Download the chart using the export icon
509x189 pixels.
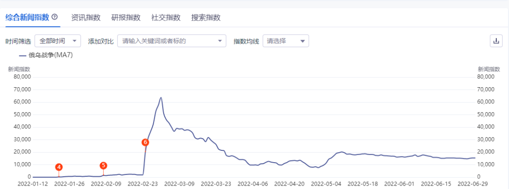496,41
